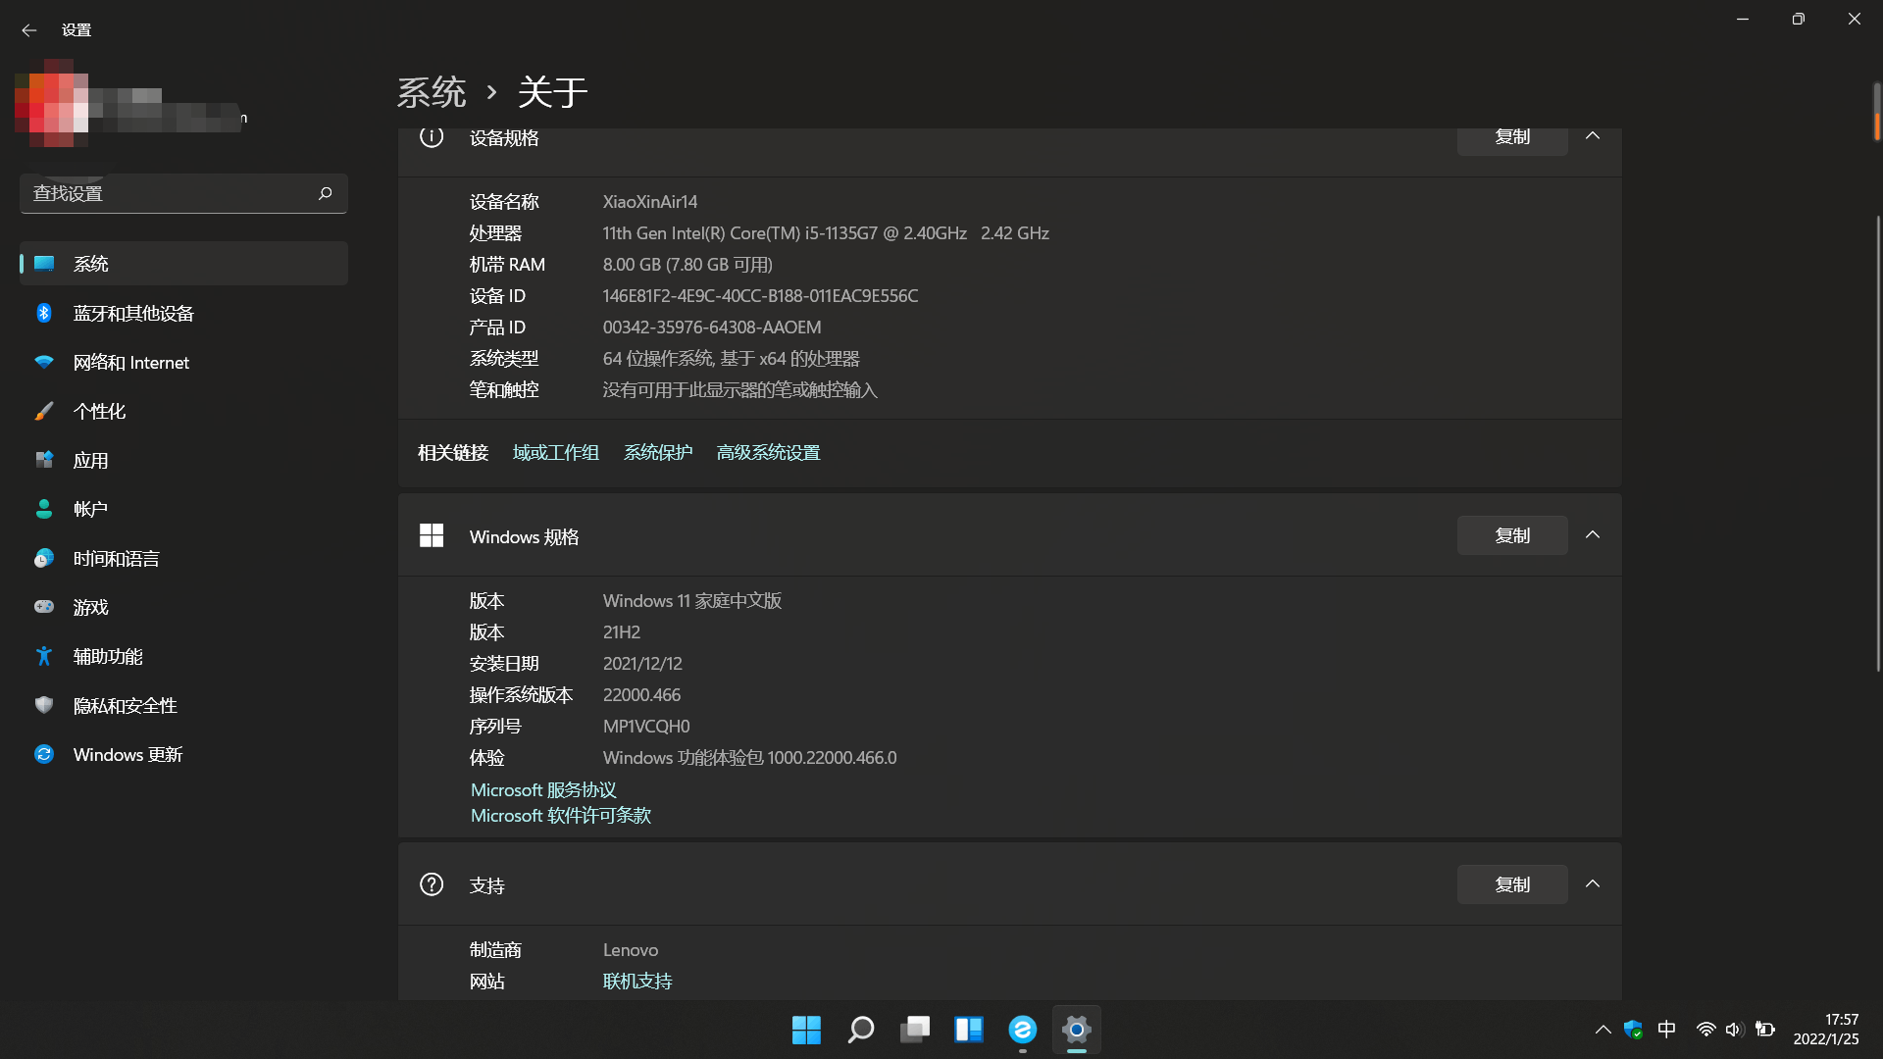Image resolution: width=1883 pixels, height=1059 pixels.
Task: Open Advanced system settings link
Action: pos(768,453)
